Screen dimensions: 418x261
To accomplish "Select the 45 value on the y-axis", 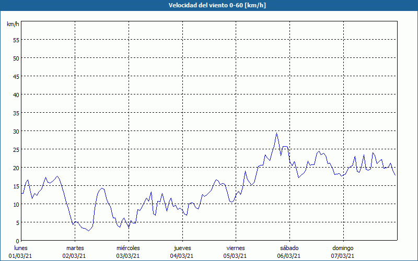I will click(x=16, y=76).
